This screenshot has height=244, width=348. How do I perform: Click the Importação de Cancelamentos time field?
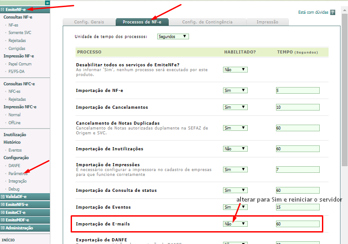(x=298, y=107)
